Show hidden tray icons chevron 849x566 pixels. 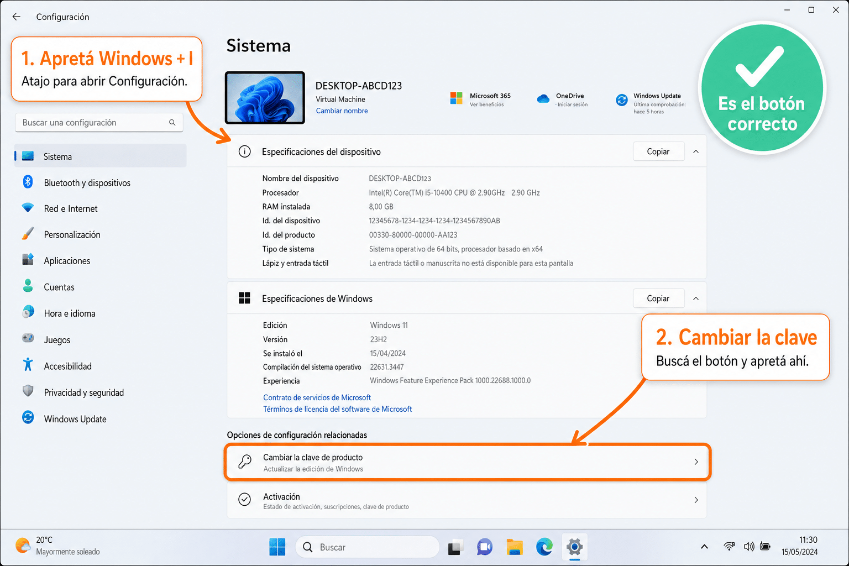pos(704,547)
